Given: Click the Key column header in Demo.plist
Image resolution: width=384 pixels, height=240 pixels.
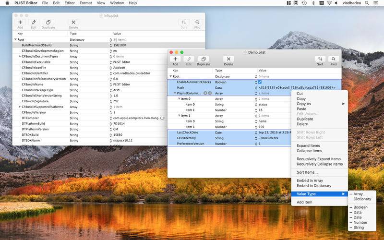Looking at the screenshot, I should click(x=190, y=71).
